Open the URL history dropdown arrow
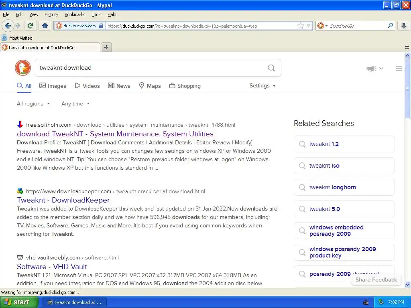The image size is (411, 308). pos(309,26)
